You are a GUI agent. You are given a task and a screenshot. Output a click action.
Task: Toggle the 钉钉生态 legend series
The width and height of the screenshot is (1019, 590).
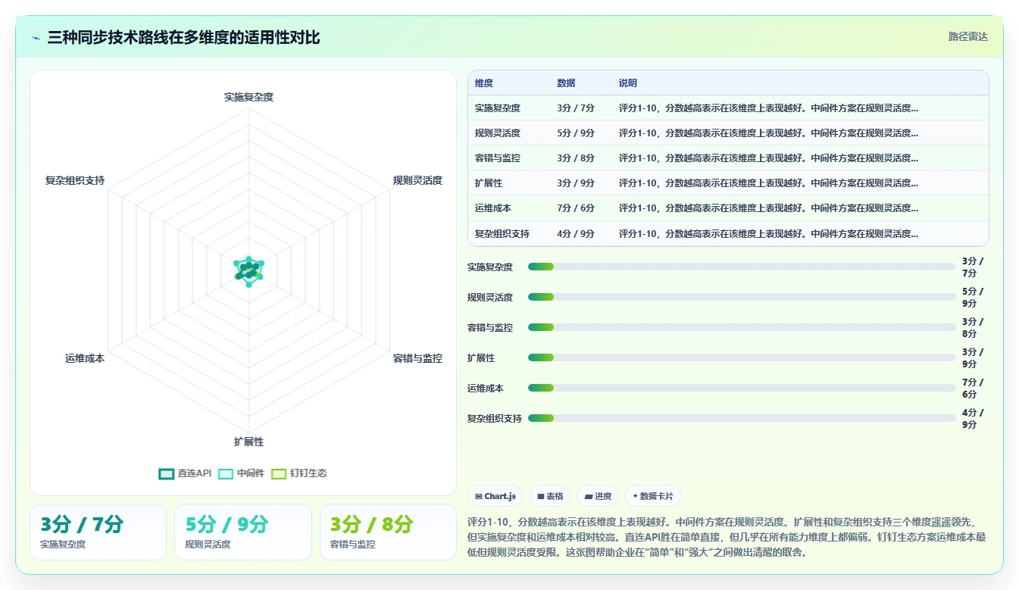coord(299,473)
